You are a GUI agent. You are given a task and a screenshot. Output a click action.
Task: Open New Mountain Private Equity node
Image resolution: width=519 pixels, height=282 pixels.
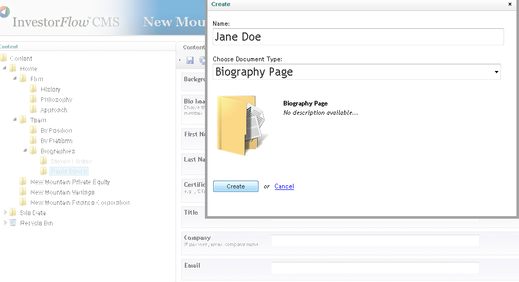pos(70,182)
